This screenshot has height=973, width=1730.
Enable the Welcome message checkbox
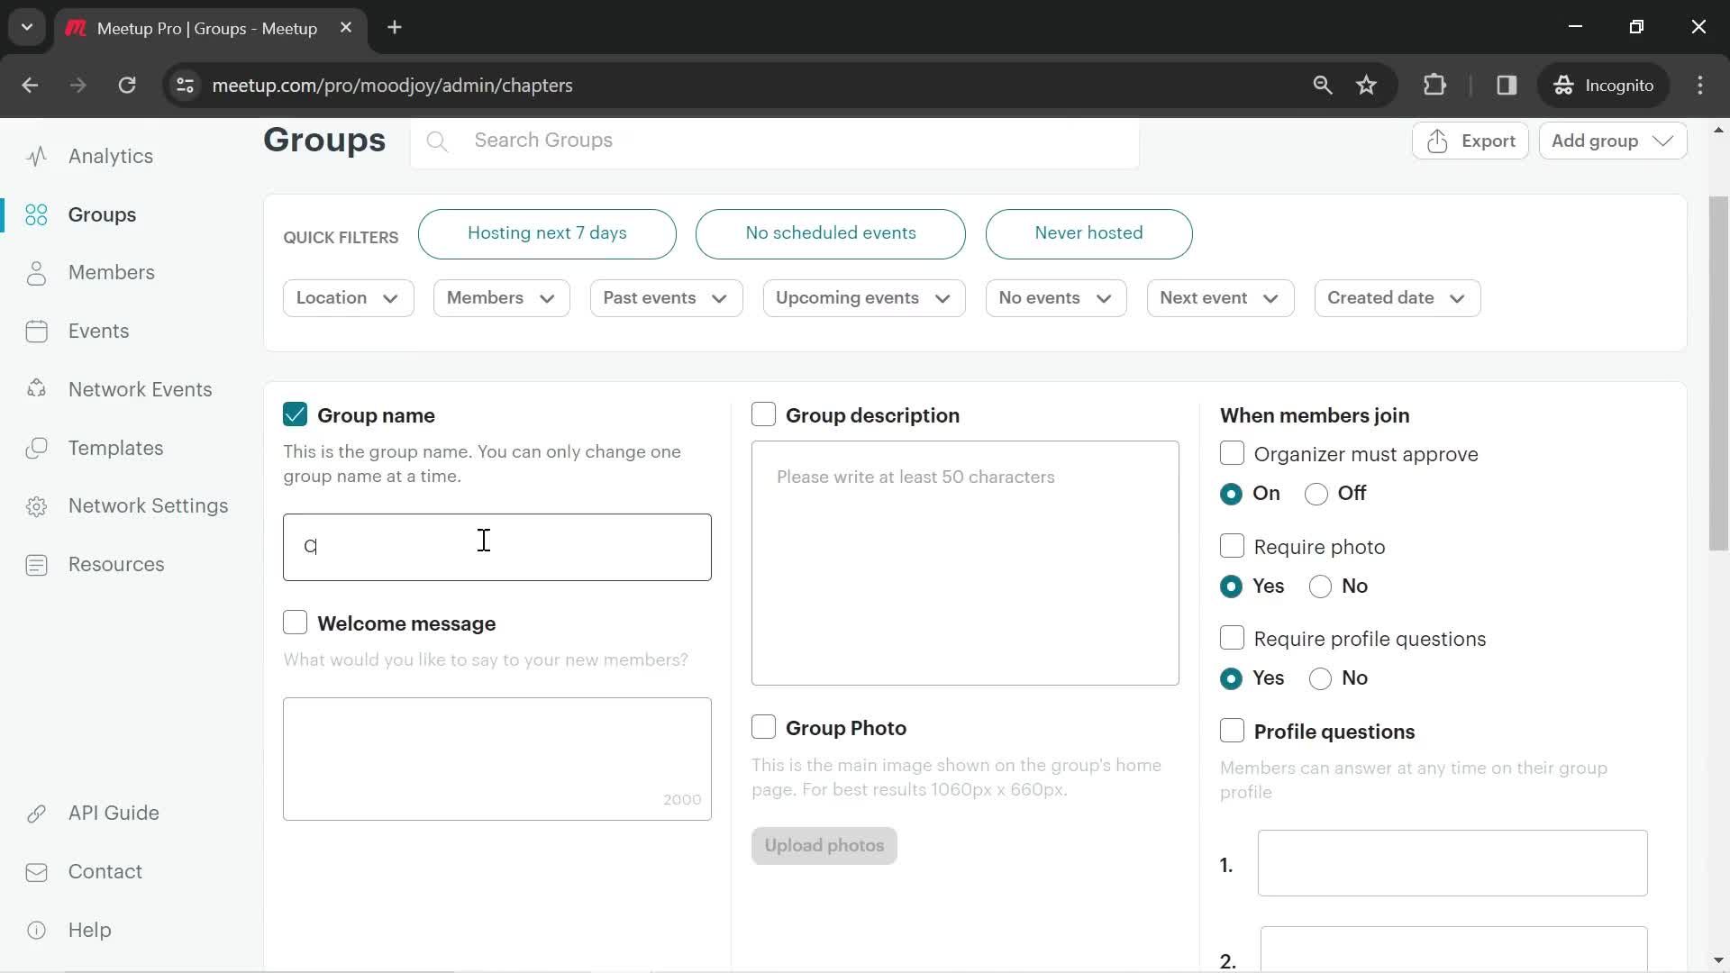pyautogui.click(x=294, y=623)
